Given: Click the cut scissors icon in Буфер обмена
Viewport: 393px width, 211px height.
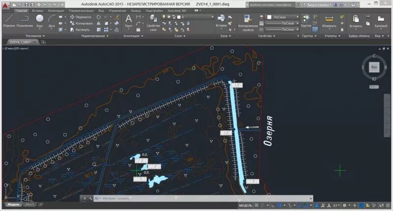Looking at the screenshot, I should click(367, 17).
